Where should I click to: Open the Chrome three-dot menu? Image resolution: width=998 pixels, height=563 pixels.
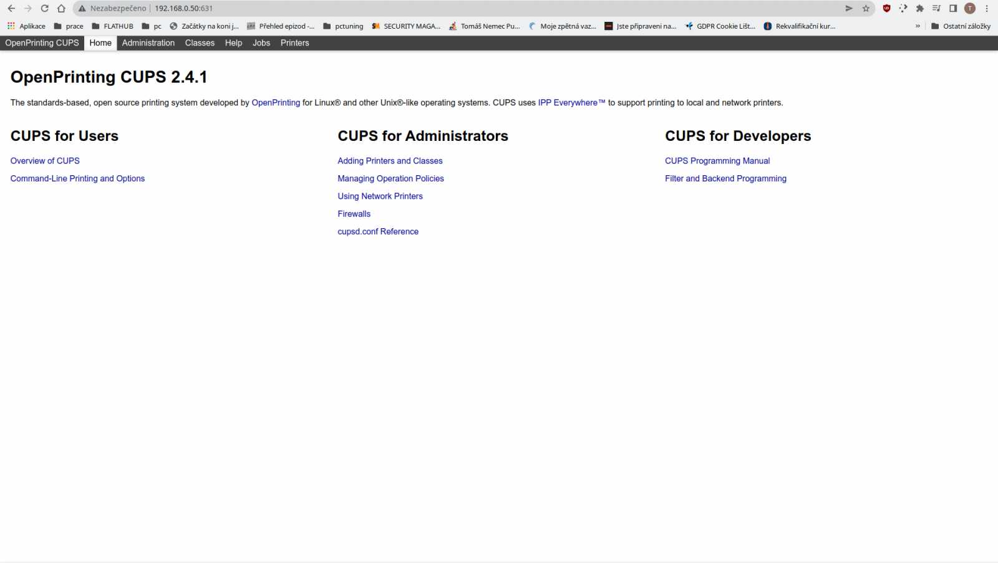tap(987, 8)
